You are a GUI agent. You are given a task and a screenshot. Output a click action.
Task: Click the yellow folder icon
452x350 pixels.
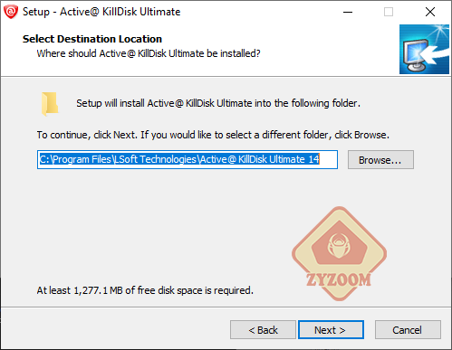(50, 104)
